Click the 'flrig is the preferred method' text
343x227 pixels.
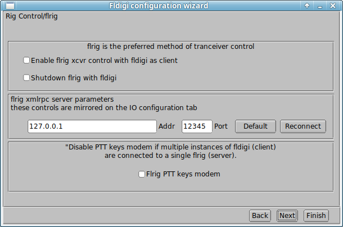[170, 47]
